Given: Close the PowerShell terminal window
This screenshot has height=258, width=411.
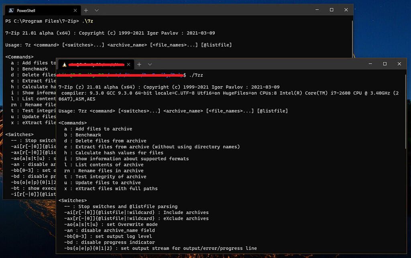Looking at the screenshot, I should (x=346, y=10).
